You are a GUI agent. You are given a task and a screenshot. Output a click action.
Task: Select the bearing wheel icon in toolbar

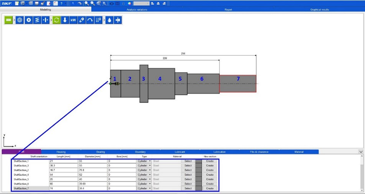[x=20, y=20]
